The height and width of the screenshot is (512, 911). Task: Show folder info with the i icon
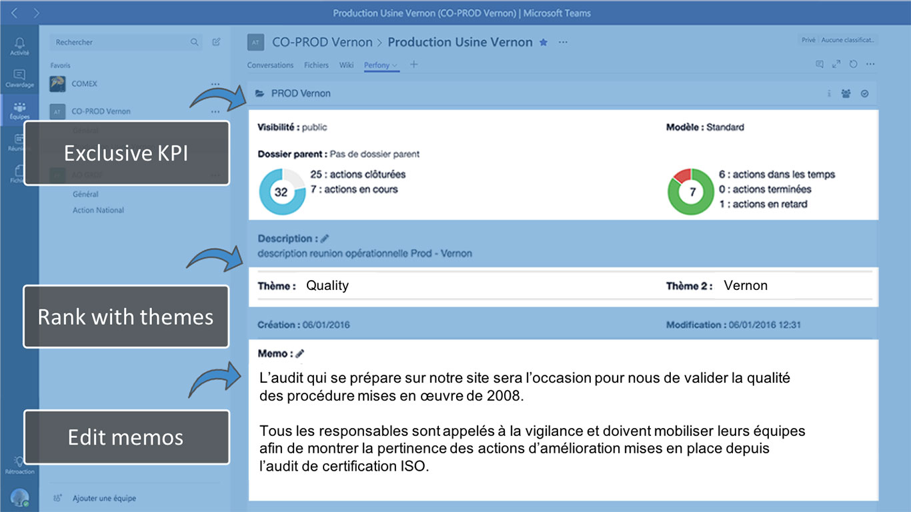pos(829,94)
